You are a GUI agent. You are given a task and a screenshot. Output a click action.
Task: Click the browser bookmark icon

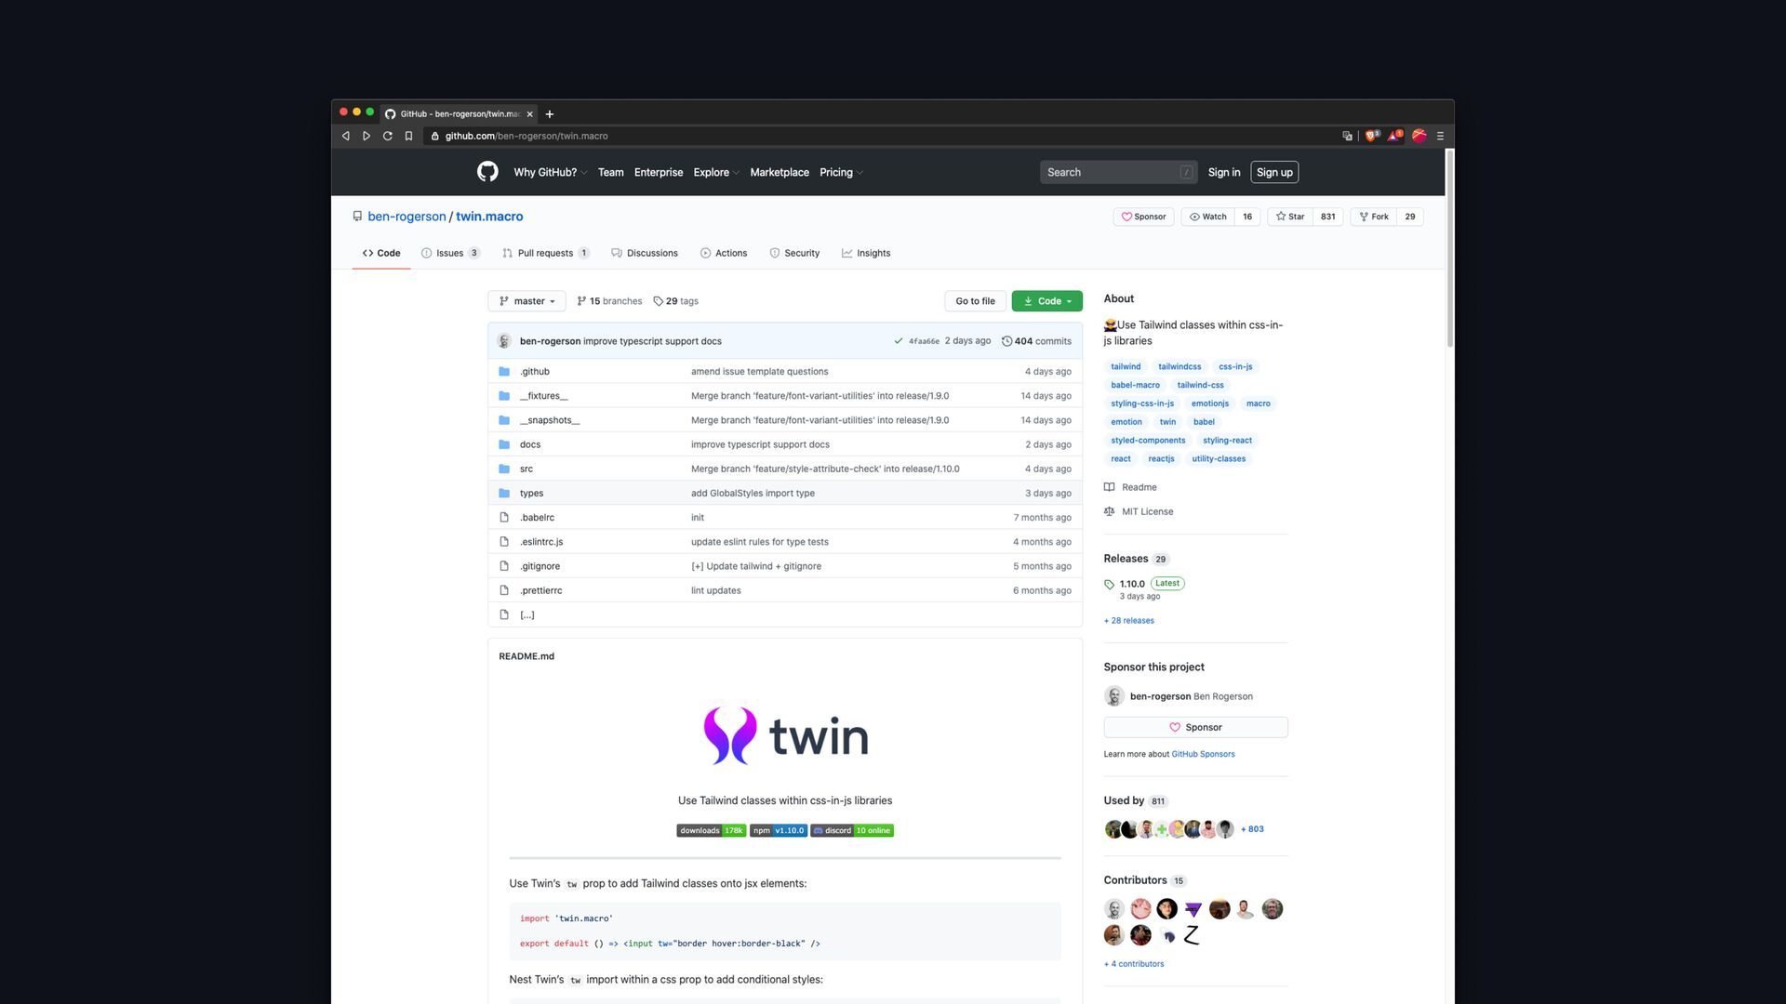click(x=408, y=136)
